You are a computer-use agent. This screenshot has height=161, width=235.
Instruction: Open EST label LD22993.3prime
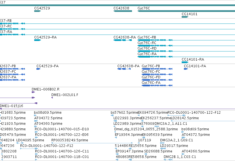127,118
